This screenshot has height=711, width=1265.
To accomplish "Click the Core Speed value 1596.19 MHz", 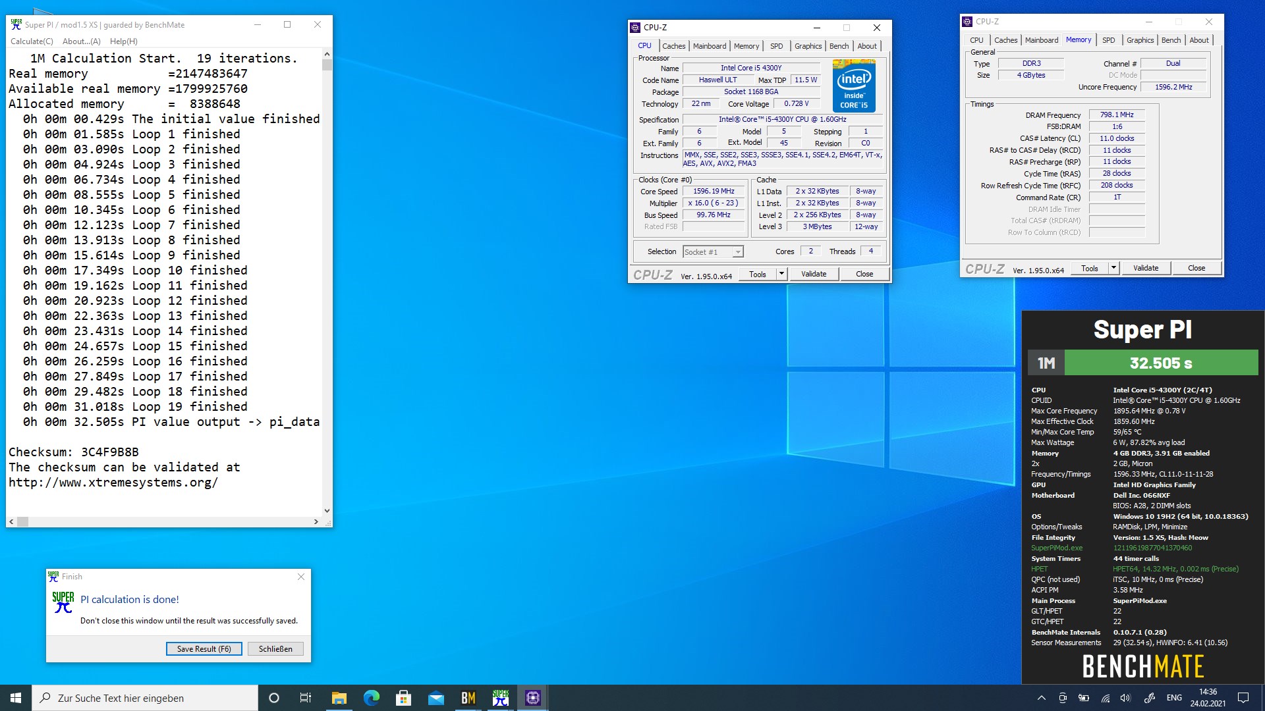I will tap(714, 192).
